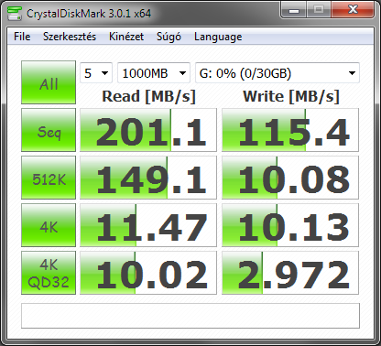Start the 4K benchmark test

pos(49,225)
